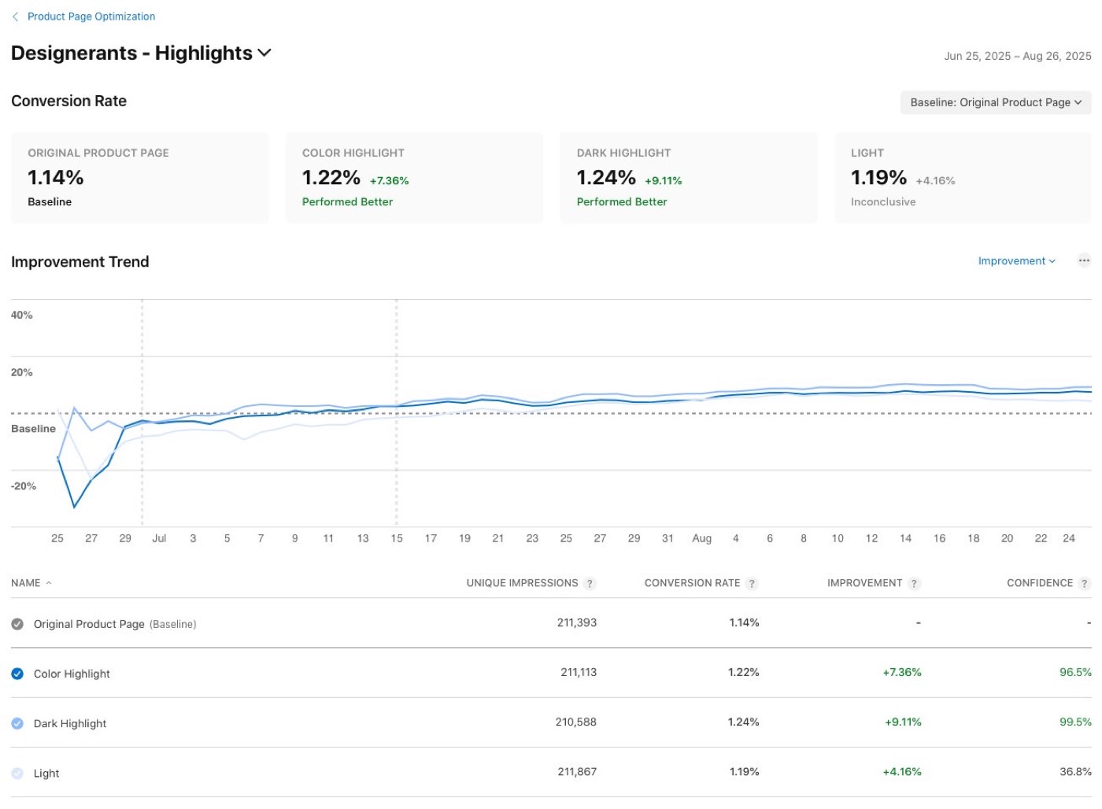Select the Dark Highlight summary card
Viewport: 1102px width, 809px height.
tap(689, 178)
